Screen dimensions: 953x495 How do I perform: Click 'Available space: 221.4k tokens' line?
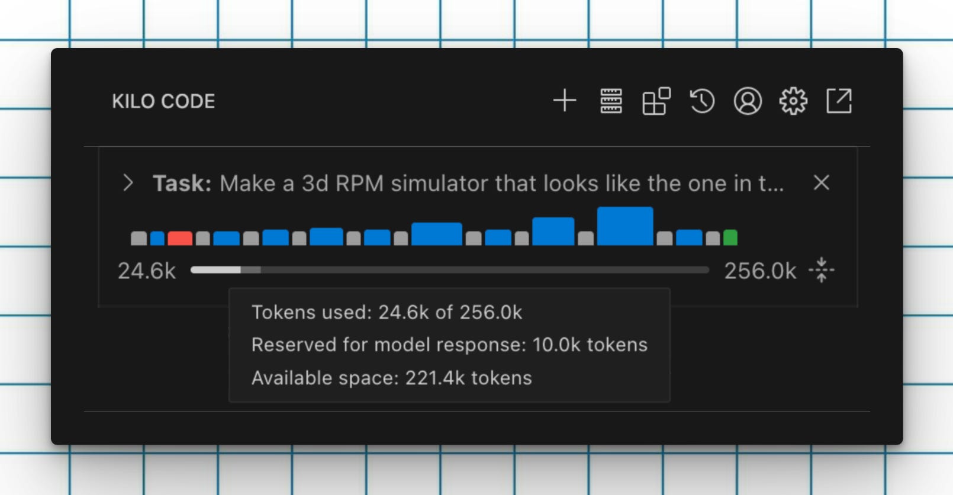392,378
